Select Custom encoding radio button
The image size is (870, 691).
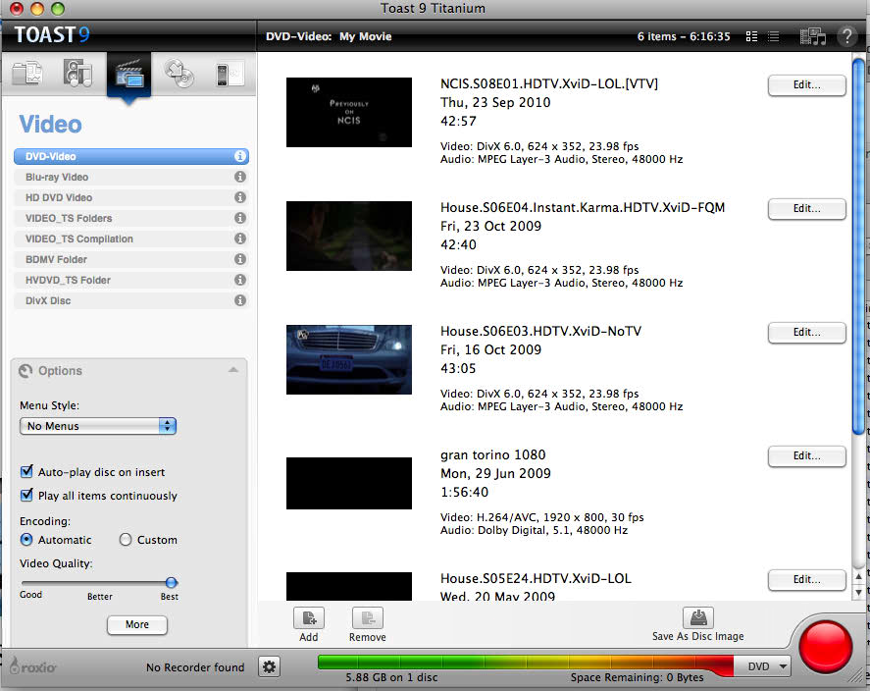[x=126, y=540]
